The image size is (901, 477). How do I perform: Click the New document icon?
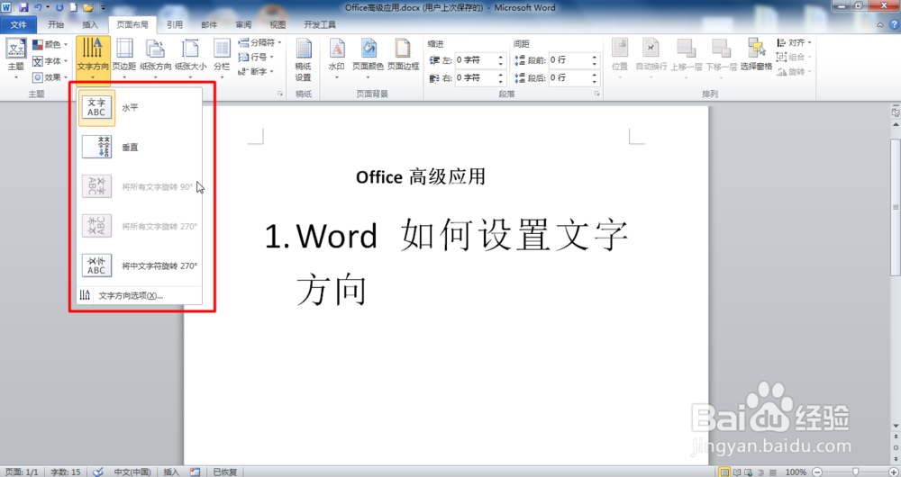(74, 7)
